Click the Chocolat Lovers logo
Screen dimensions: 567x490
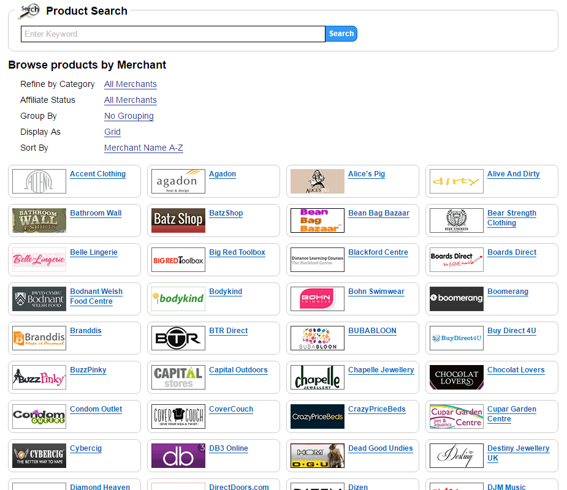457,377
